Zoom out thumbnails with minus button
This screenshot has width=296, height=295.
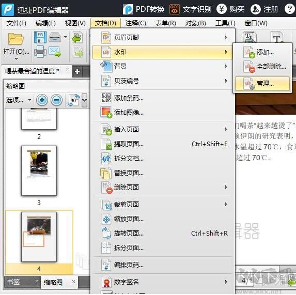tap(56, 100)
